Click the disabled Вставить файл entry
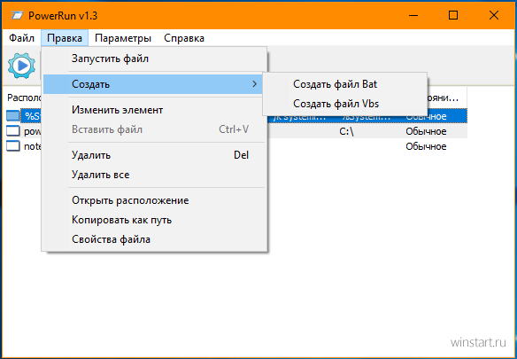This screenshot has width=517, height=359. 154,129
